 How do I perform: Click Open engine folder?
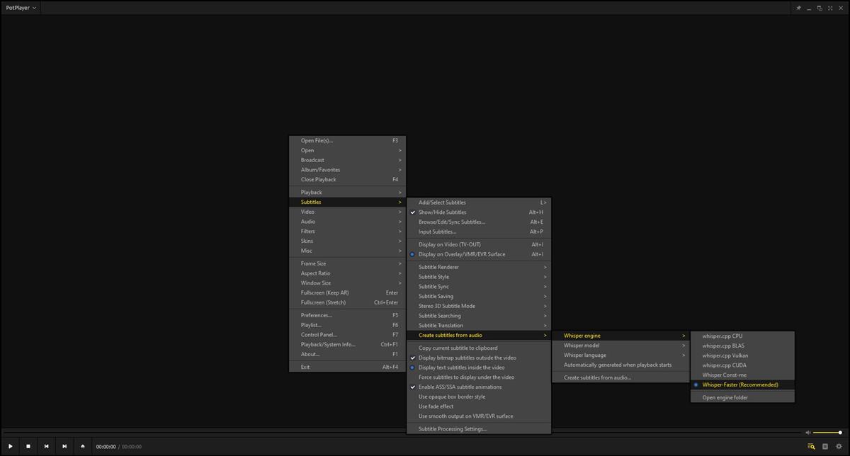(x=725, y=397)
